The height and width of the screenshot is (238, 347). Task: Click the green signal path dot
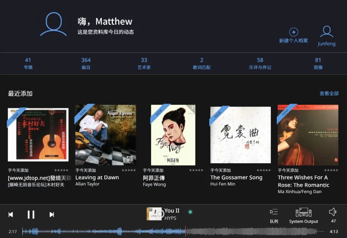point(190,212)
